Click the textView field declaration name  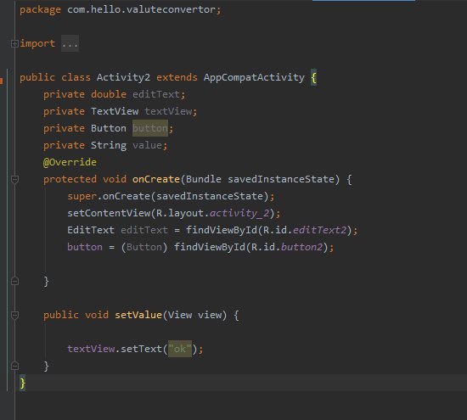tap(168, 111)
